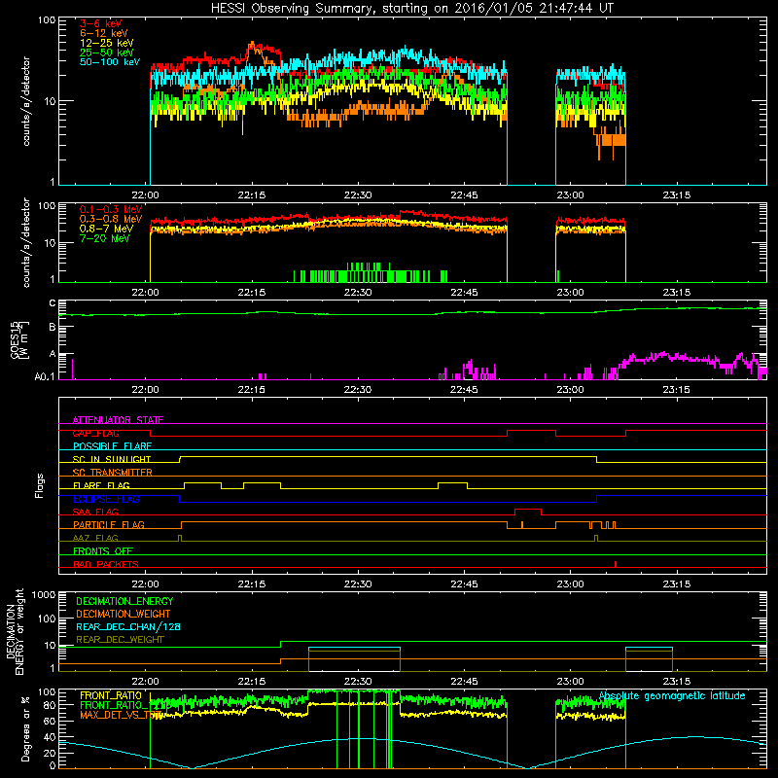Click the 'C' tick on GOES axis

53,302
